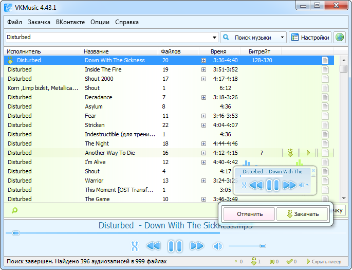This screenshot has height=270, width=352.
Task: Click the globe icon next to Настройки
Action: click(340, 37)
